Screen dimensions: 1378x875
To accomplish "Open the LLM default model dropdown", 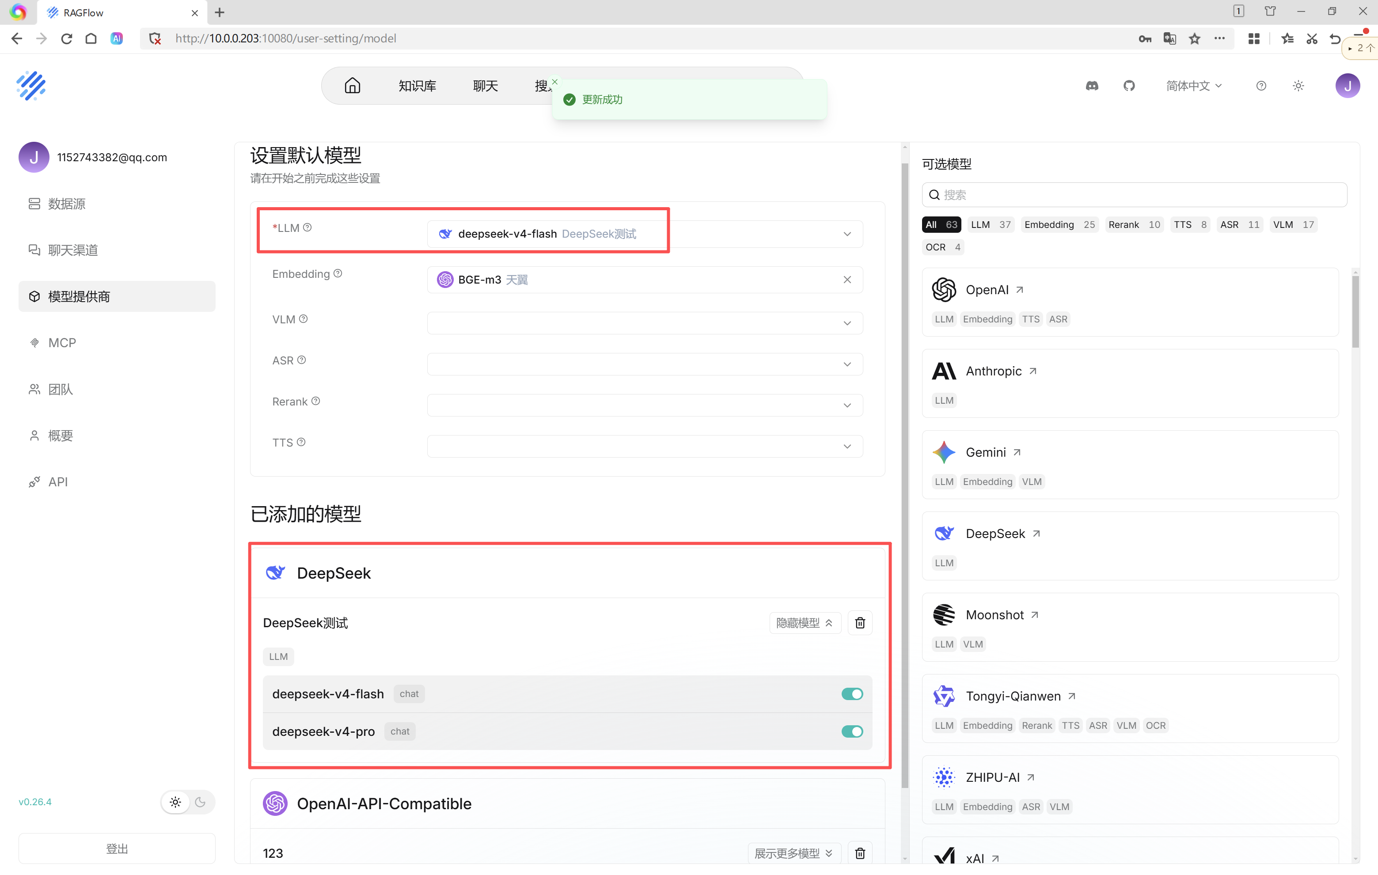I will (645, 234).
